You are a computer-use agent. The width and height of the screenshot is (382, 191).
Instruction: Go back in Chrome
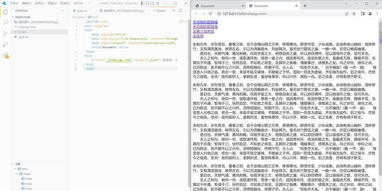(196, 14)
